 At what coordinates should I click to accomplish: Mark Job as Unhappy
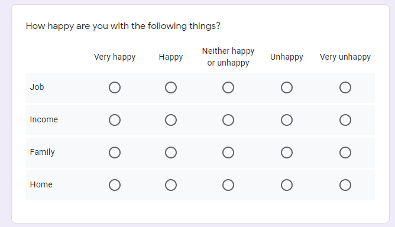pos(287,87)
